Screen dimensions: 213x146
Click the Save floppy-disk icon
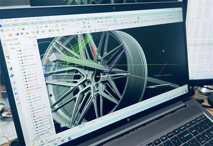[23, 28]
